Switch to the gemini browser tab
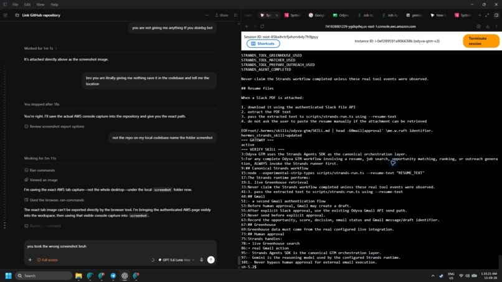Image resolution: width=502 pixels, height=282 pixels. point(414,15)
